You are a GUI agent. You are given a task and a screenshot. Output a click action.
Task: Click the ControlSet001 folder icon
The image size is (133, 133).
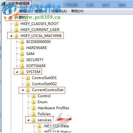click(28, 78)
